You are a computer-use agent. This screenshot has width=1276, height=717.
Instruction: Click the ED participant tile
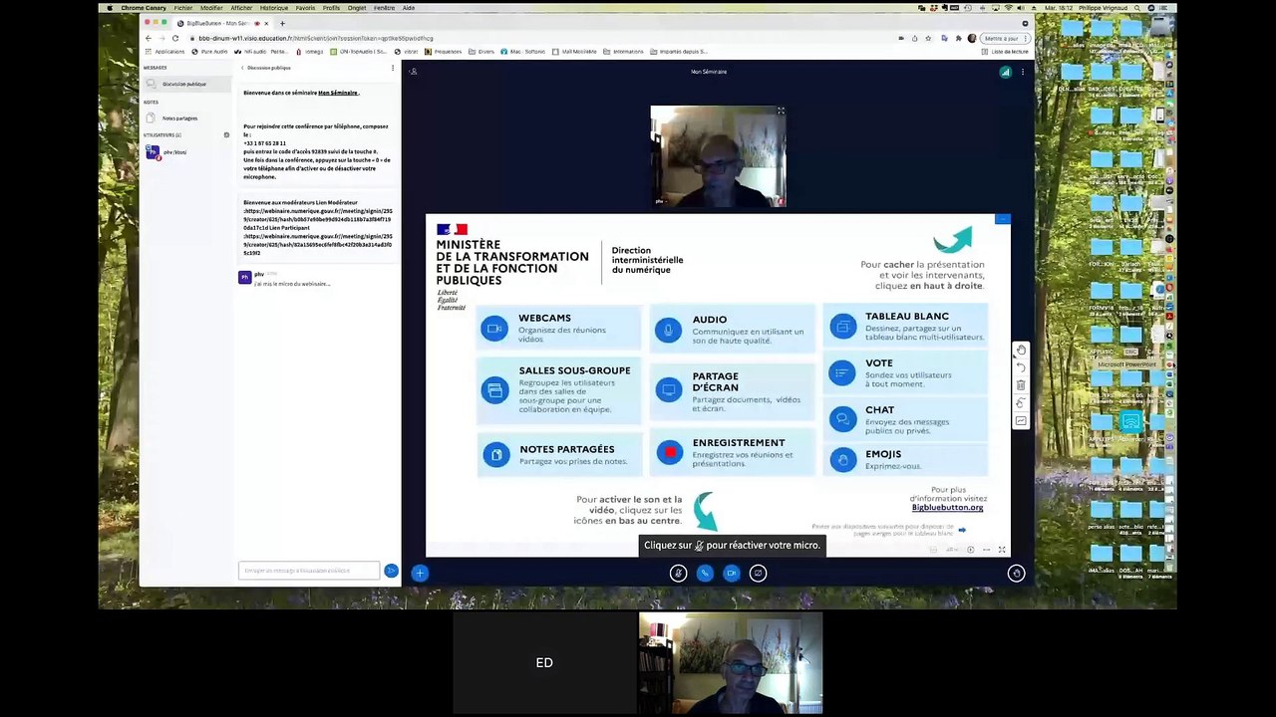pyautogui.click(x=544, y=662)
